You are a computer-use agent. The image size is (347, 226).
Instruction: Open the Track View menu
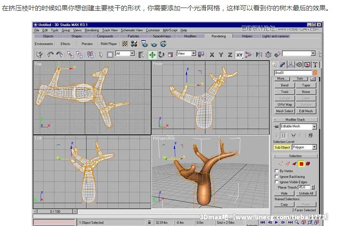coord(110,31)
